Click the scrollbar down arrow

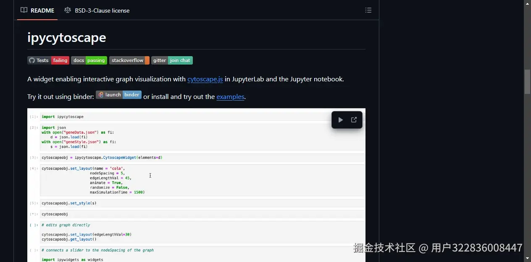(527, 258)
